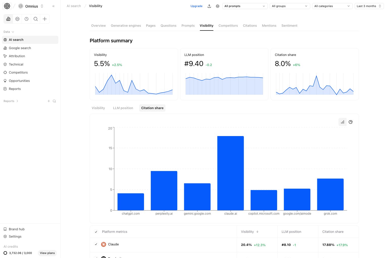This screenshot has width=388, height=258.
Task: Click the plus icon in sidebar toolbar
Action: click(x=45, y=19)
